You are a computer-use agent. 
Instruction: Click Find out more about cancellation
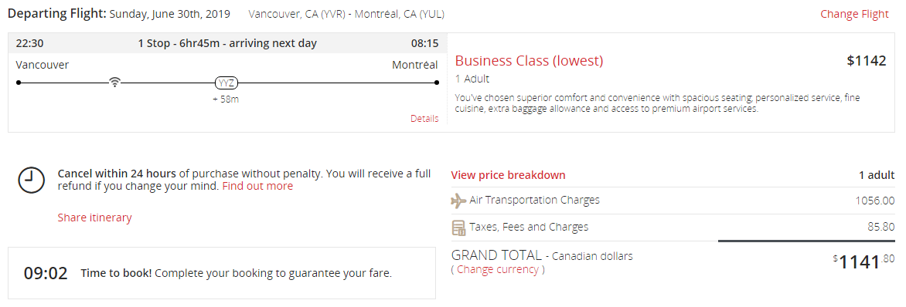pyautogui.click(x=257, y=186)
